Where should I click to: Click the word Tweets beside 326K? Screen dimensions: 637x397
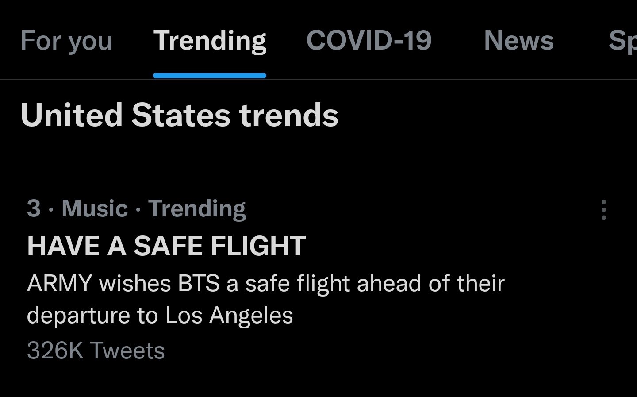(127, 351)
